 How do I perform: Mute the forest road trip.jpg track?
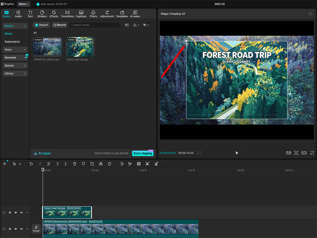point(21,213)
